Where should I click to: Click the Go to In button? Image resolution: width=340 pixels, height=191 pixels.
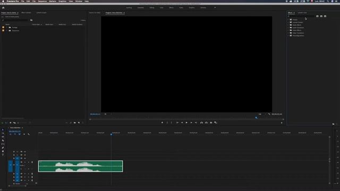pos(177,123)
